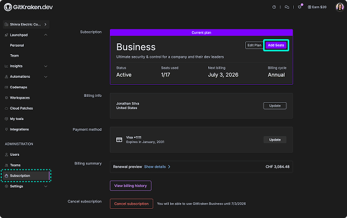Click the red Cancel subscription button
The height and width of the screenshot is (218, 347).
click(131, 204)
